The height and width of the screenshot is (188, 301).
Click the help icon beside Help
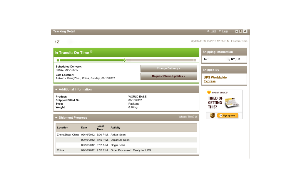point(220,31)
